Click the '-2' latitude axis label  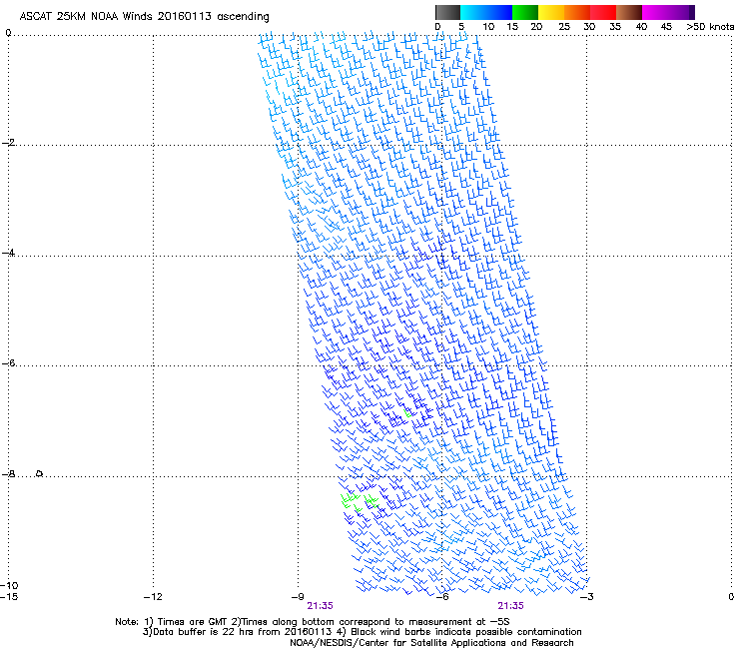[8, 143]
